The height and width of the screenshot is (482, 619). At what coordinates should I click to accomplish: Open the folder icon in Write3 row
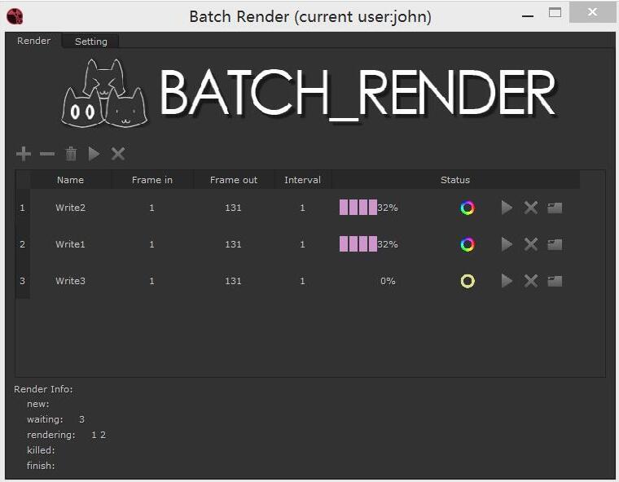555,281
